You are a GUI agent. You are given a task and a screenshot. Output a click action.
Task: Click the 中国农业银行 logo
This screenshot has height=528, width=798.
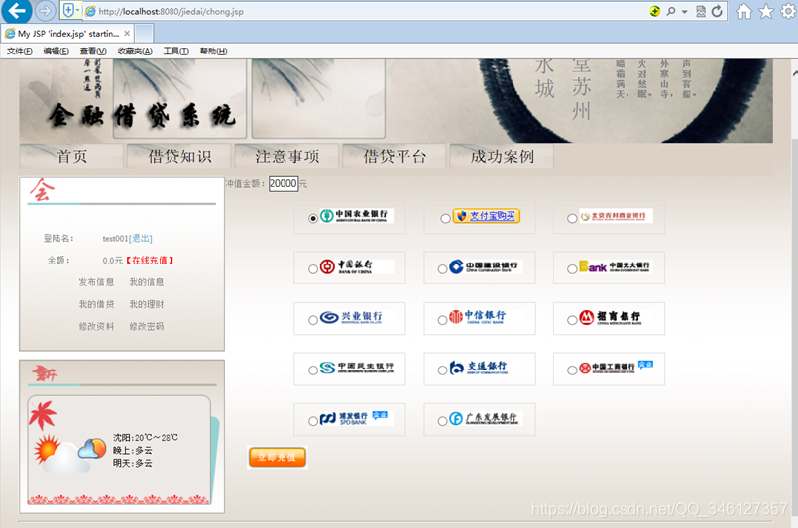[356, 216]
